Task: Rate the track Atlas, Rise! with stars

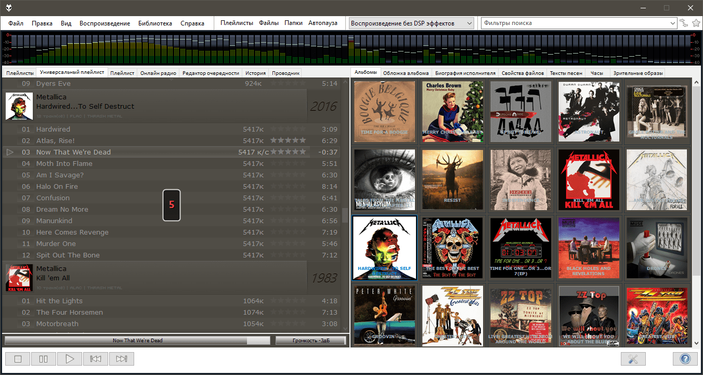Action: click(288, 140)
